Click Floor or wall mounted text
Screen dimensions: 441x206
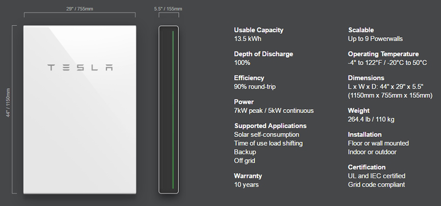point(378,143)
